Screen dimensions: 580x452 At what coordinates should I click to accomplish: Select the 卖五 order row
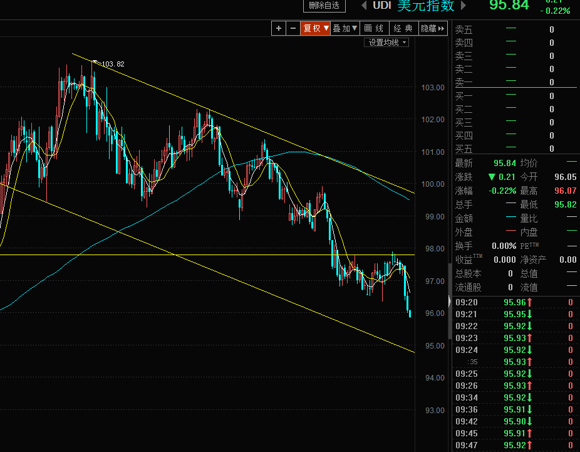tap(515, 29)
